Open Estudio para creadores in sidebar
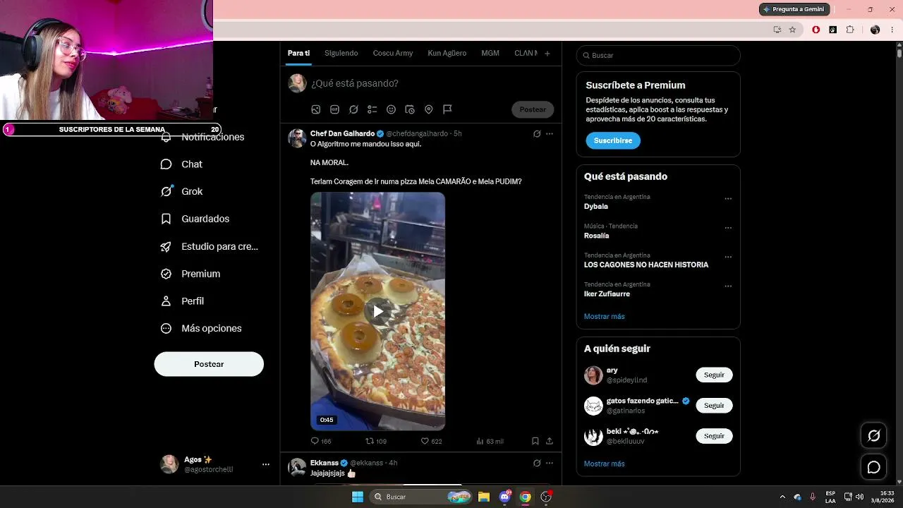Screen dimensions: 903x508 click(209, 246)
